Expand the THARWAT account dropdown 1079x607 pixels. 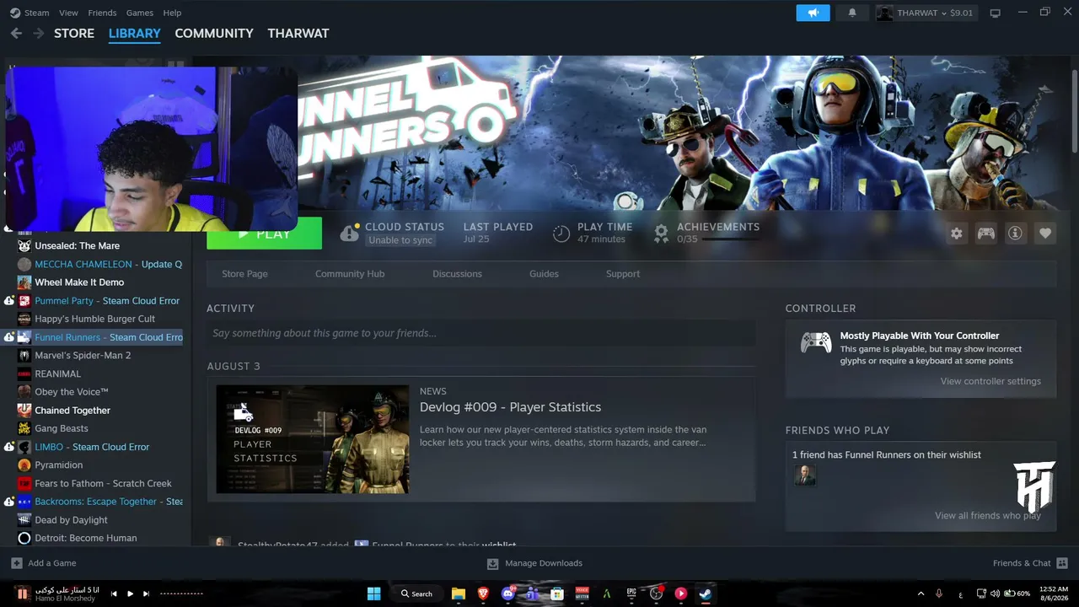click(926, 13)
